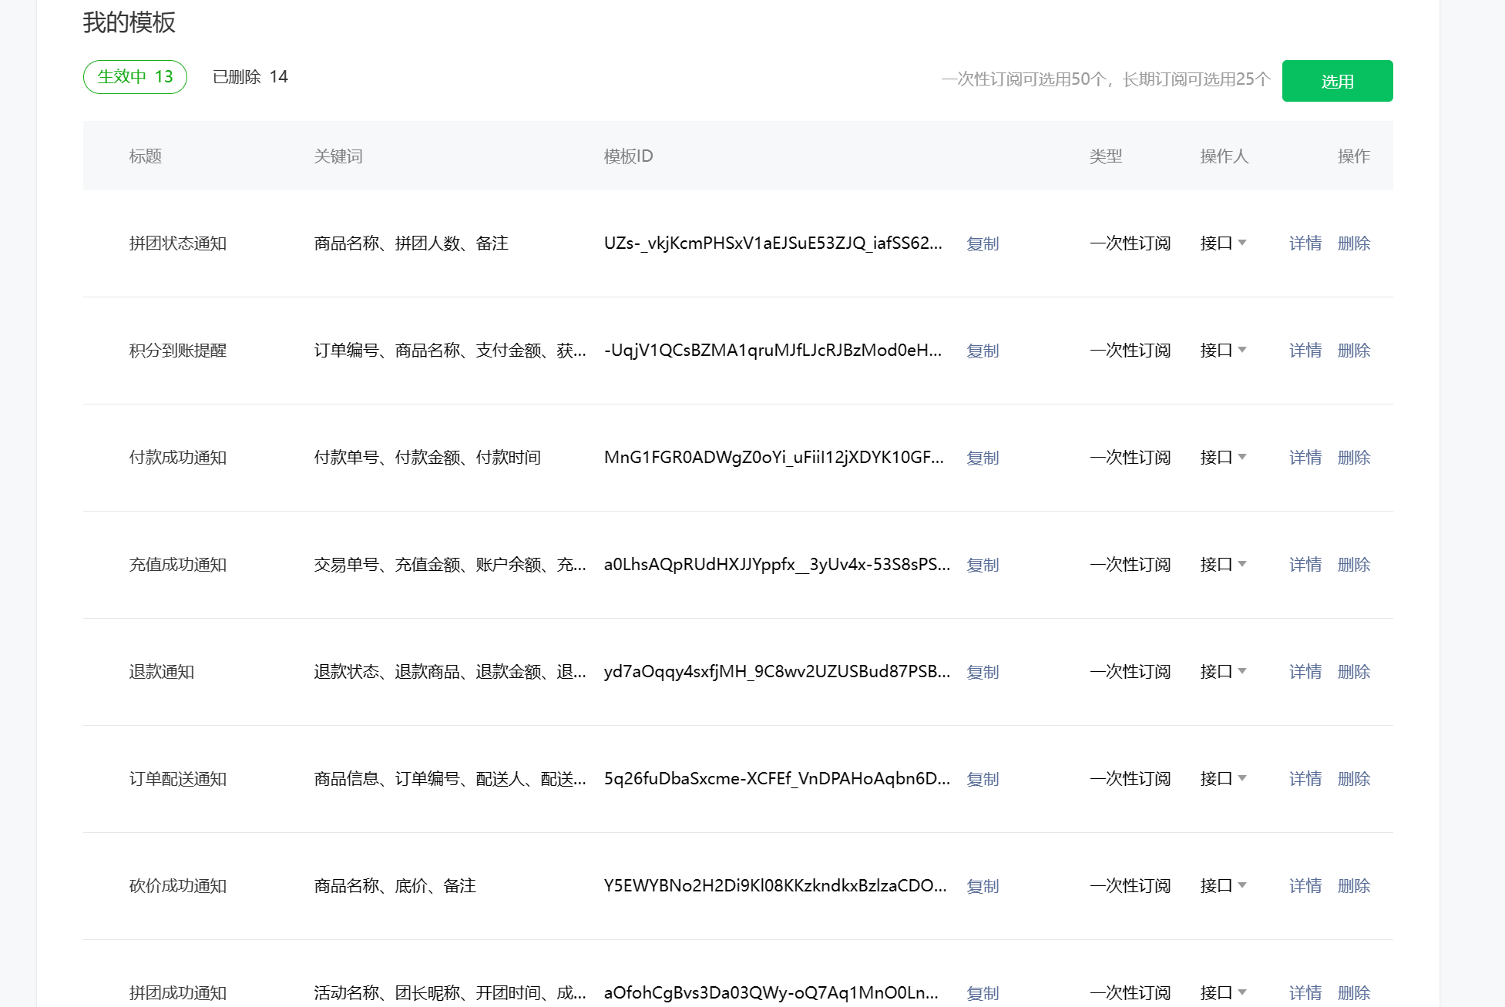Click keywords 付款单号、付款金额、付款时间

click(428, 458)
